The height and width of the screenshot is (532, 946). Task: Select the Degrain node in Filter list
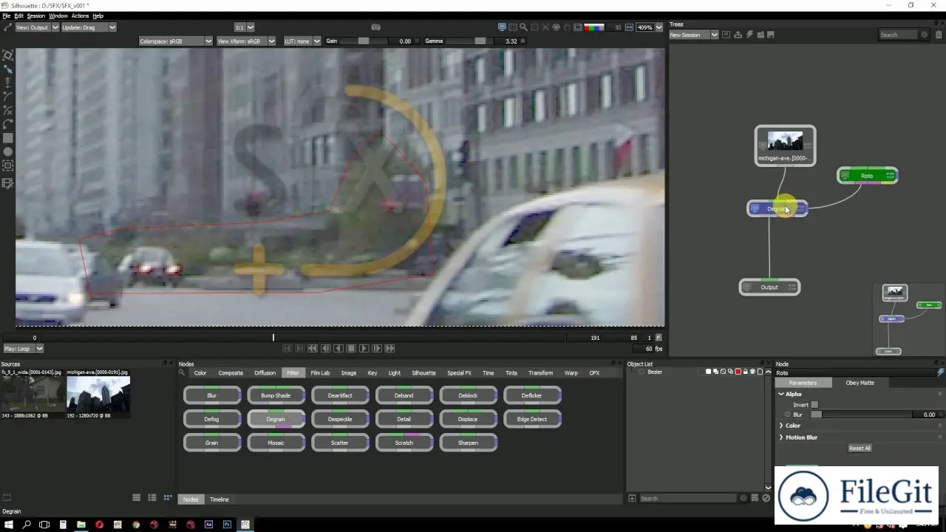(x=276, y=419)
